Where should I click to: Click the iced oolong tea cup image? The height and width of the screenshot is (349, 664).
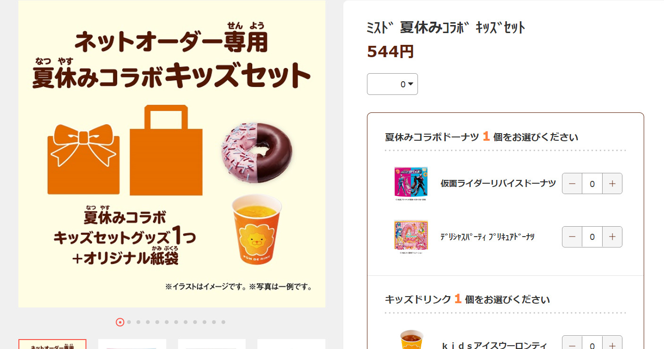411,339
